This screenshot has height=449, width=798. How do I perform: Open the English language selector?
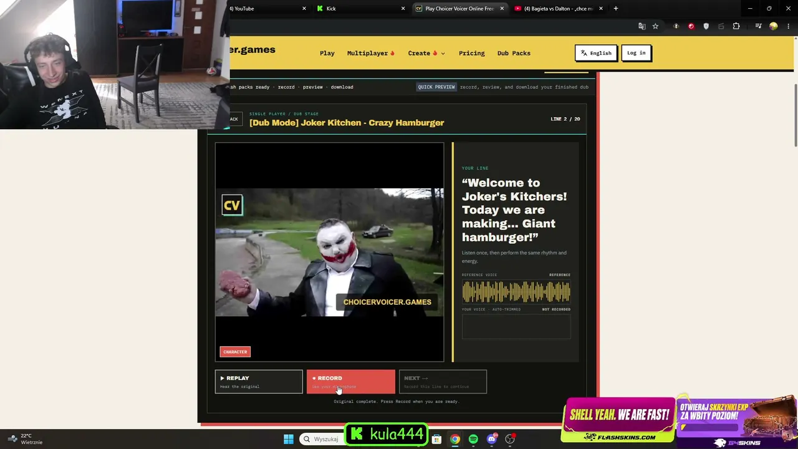[x=596, y=53]
